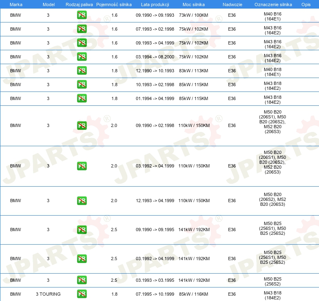Click petrol icon in 09.1993 -> 04.1999 row
Screen dimensions: 319x301
82,43
